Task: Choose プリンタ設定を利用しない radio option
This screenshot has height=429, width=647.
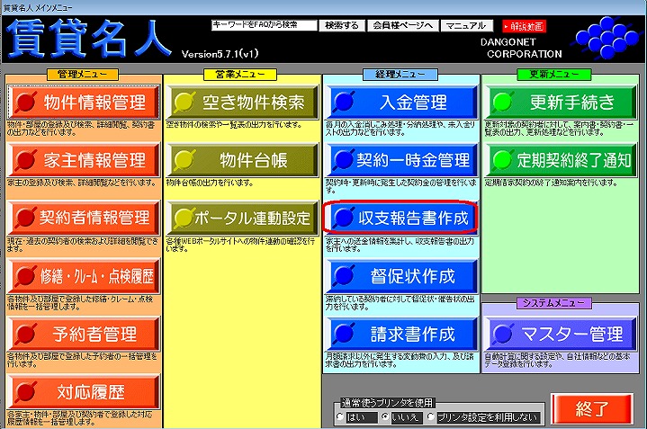Action: 433,417
